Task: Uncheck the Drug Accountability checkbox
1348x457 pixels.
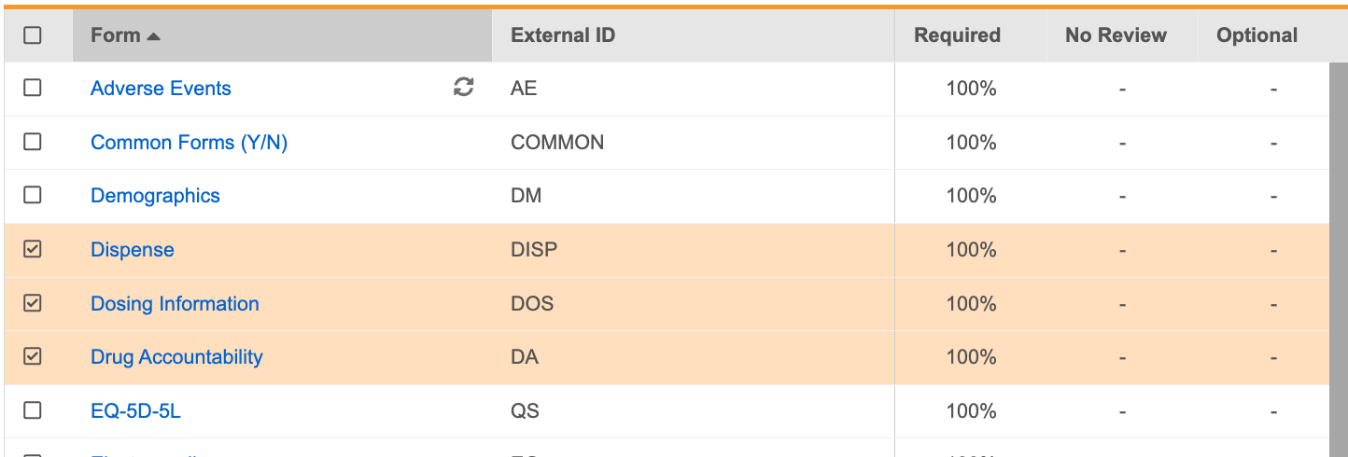Action: pos(33,357)
